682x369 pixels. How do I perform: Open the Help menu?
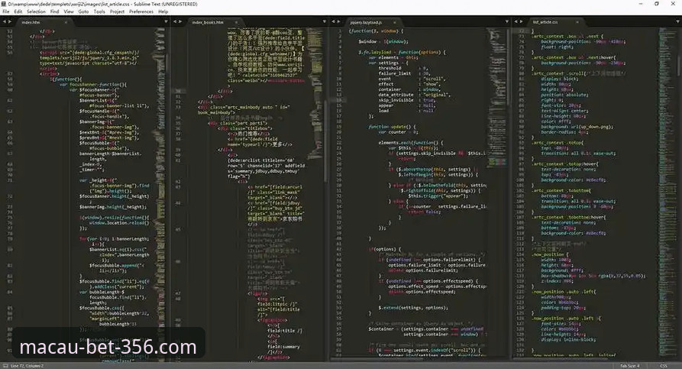163,11
